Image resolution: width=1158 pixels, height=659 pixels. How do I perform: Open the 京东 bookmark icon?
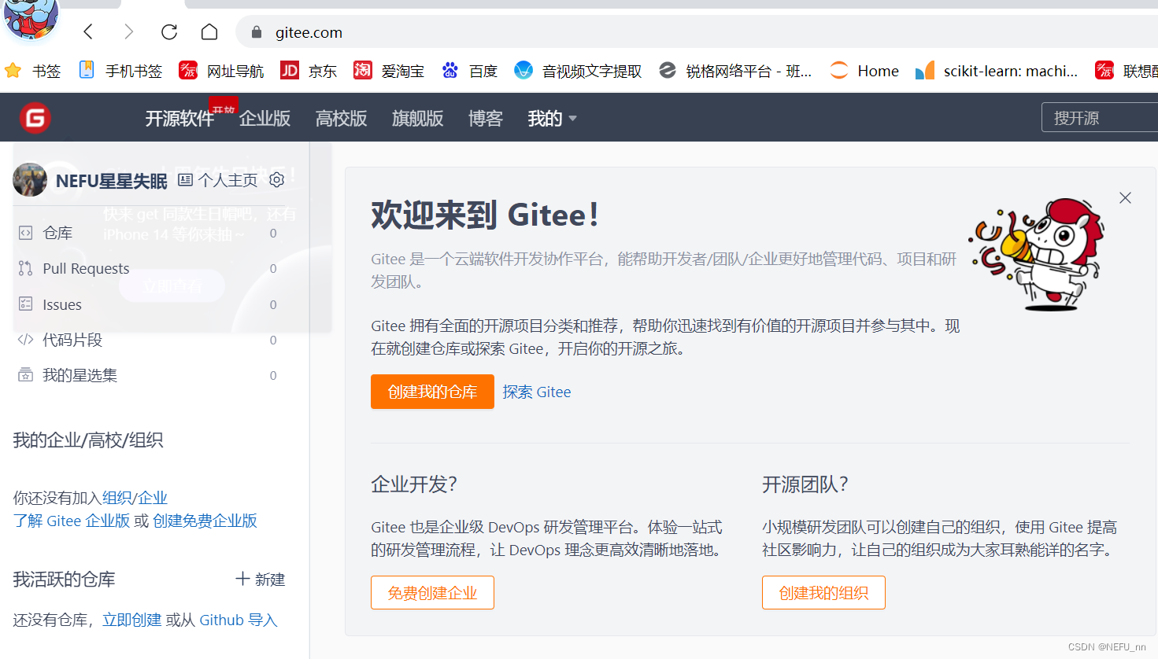tap(290, 70)
